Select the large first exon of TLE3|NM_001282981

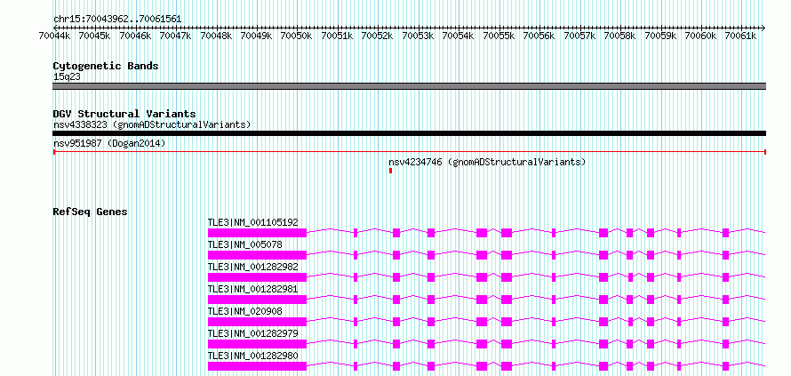[x=257, y=300]
